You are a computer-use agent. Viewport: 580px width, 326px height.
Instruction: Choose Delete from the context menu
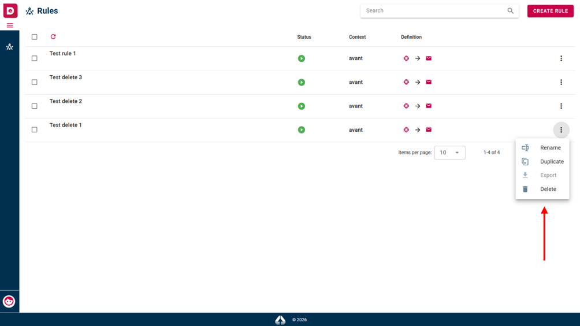click(542, 189)
